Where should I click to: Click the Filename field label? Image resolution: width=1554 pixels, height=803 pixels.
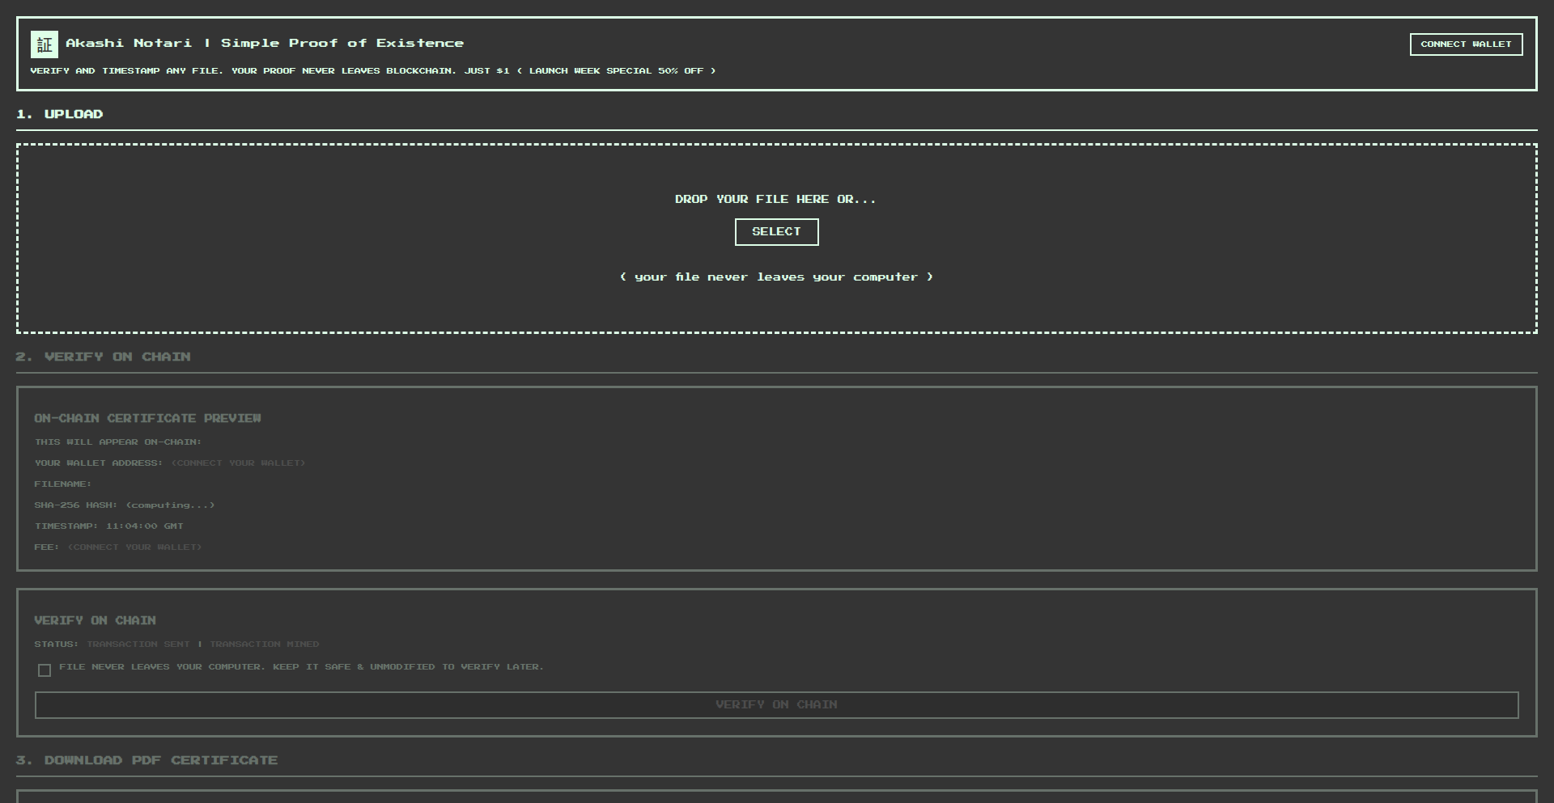[x=62, y=484]
